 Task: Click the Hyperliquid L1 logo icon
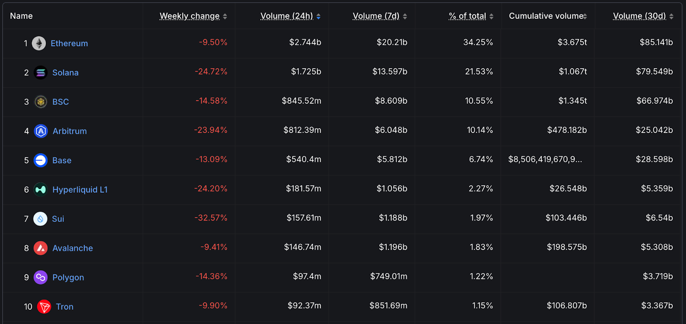(x=41, y=189)
